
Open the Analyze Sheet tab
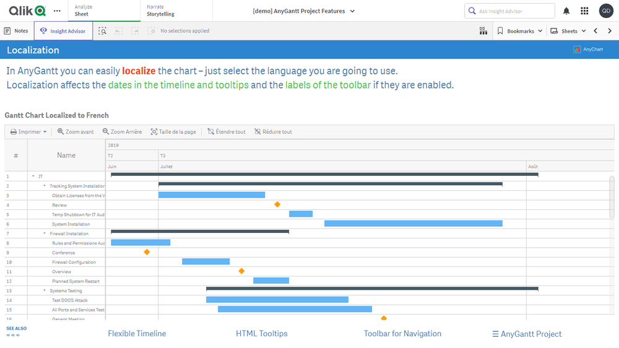[83, 11]
